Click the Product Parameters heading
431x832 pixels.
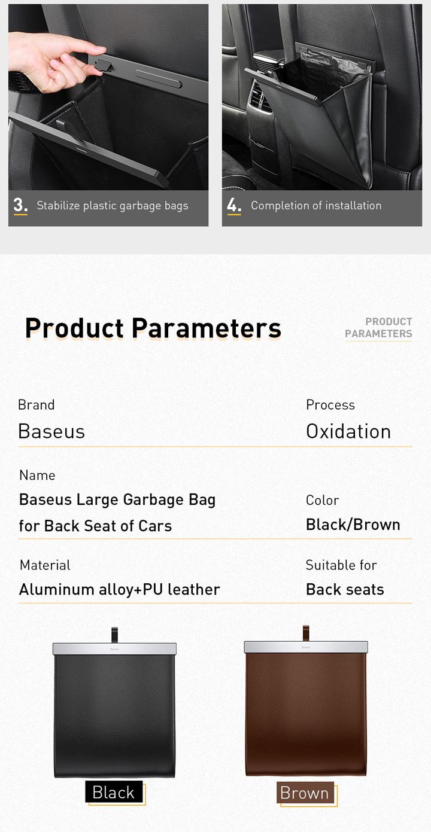tap(153, 328)
